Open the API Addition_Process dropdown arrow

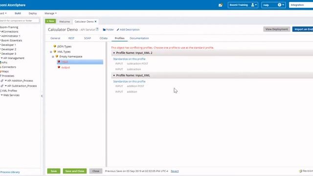point(6,81)
